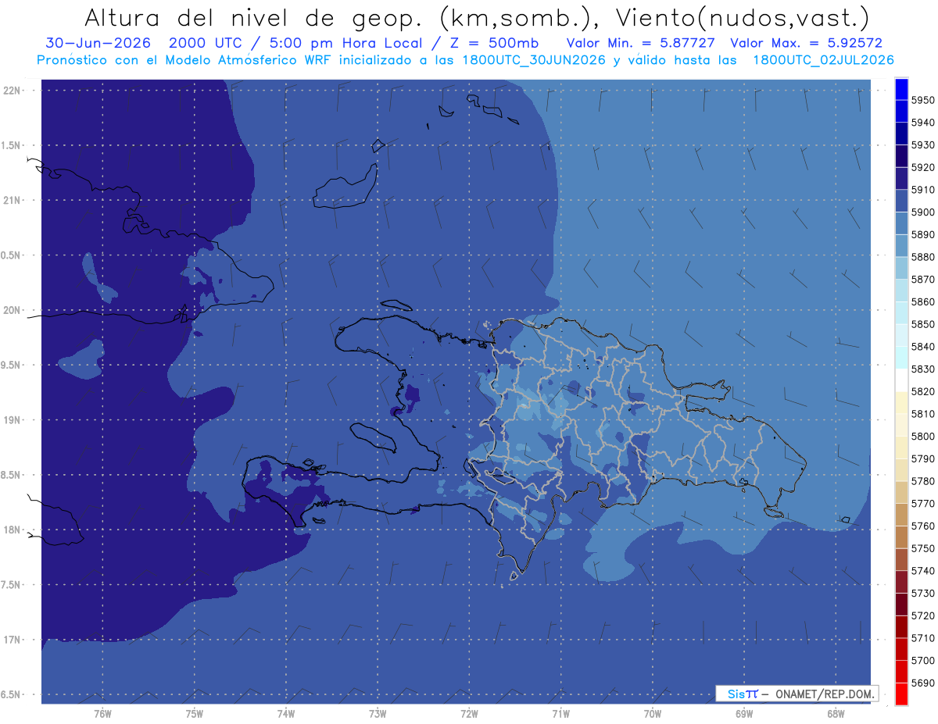938x724 pixels.
Task: Click the '5700' colorbar label
Action: (x=922, y=661)
